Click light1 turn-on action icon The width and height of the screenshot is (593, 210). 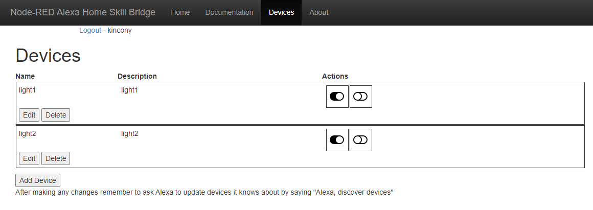coord(337,97)
